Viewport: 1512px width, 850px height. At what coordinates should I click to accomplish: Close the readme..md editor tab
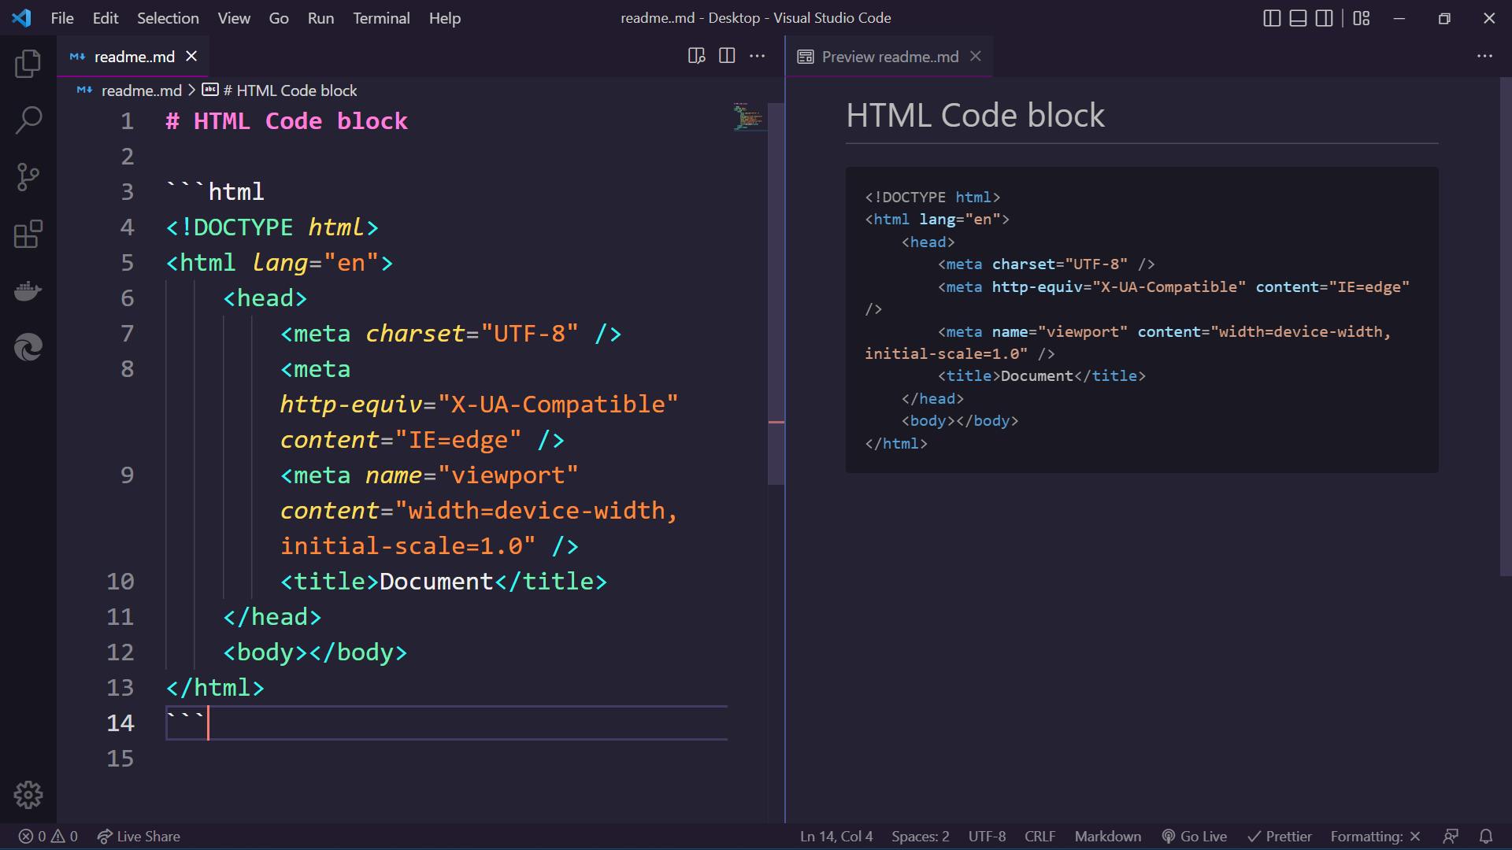tap(191, 56)
